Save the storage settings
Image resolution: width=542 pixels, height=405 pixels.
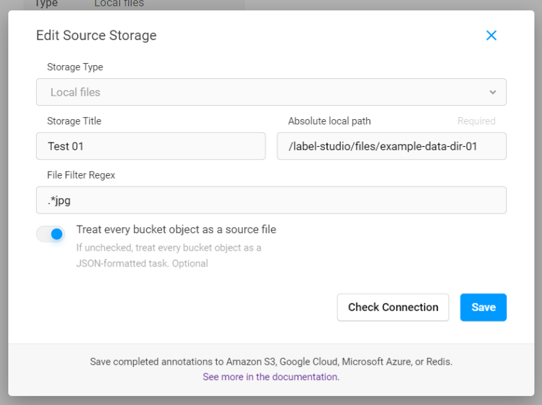[483, 307]
